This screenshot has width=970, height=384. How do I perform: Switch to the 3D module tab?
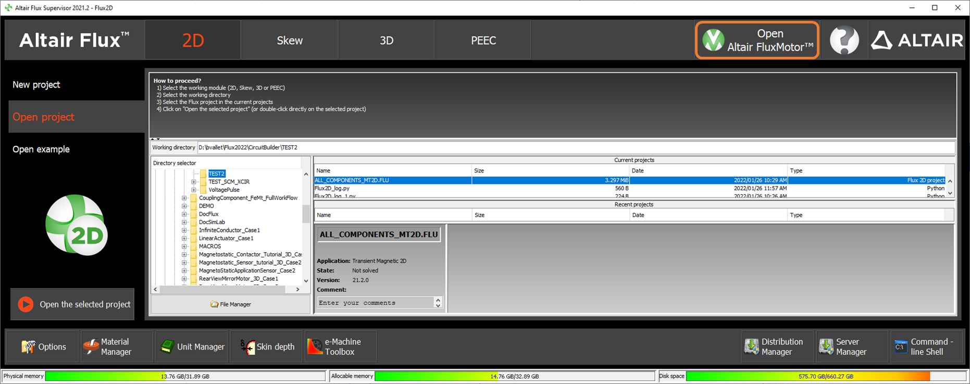point(386,41)
